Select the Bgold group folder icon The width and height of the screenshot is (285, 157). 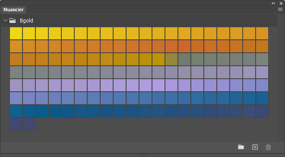[x=13, y=20]
